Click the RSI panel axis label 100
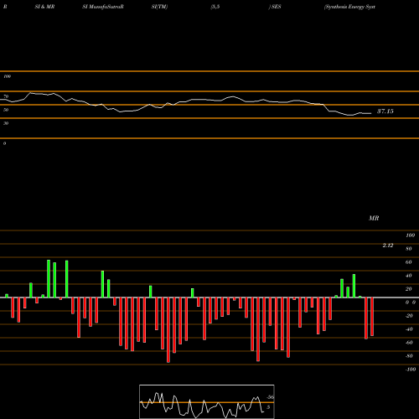This screenshot has width=419, height=419. point(7,76)
